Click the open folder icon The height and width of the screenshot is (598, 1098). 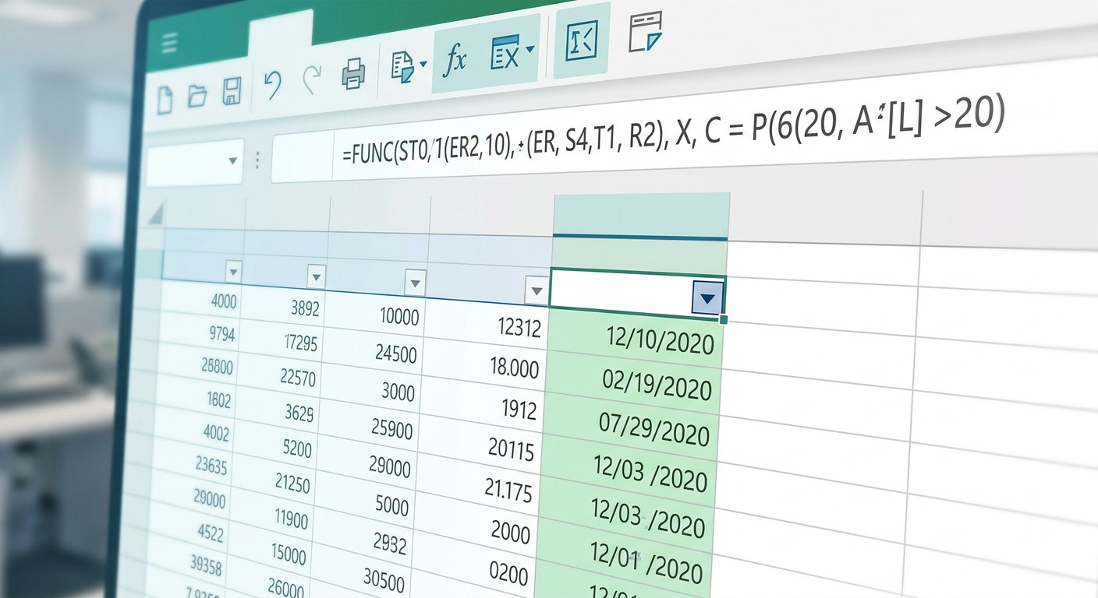(x=197, y=97)
